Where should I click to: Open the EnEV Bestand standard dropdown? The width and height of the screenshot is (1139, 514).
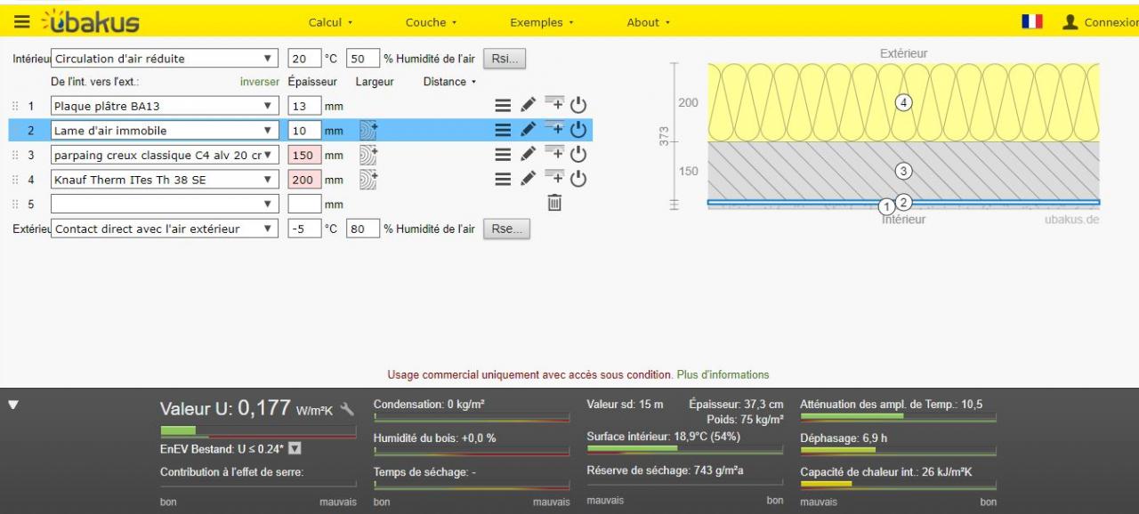(x=295, y=449)
